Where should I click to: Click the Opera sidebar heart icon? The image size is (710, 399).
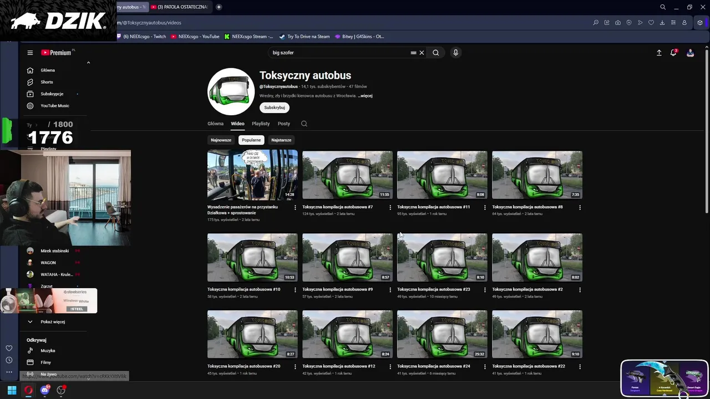coord(9,348)
